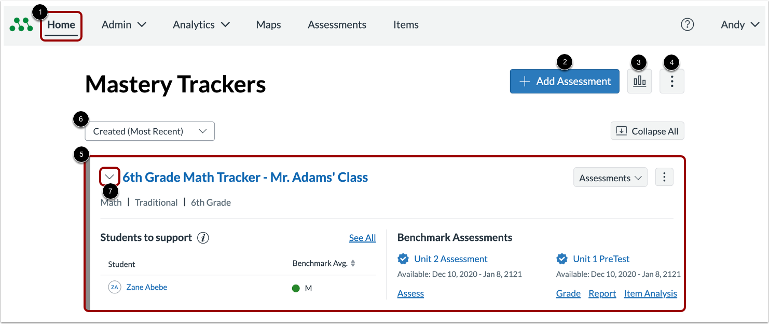Open the page-level three-dot options menu
The width and height of the screenshot is (769, 324).
click(x=672, y=82)
